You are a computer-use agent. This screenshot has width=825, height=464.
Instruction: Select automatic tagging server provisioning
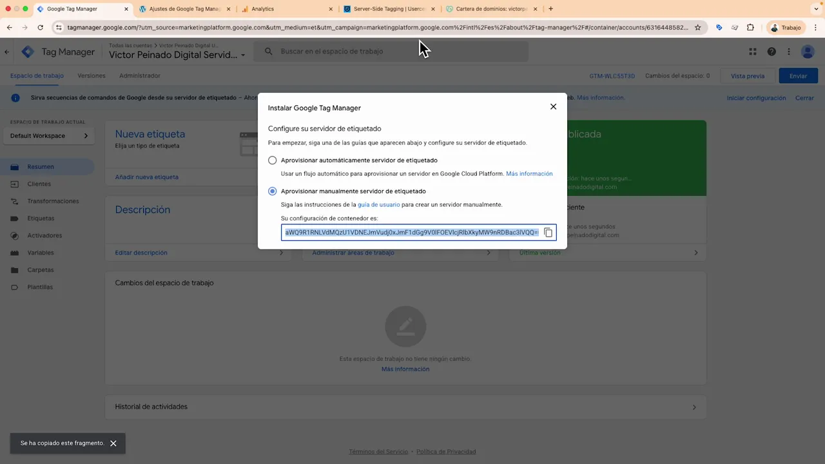tap(272, 160)
